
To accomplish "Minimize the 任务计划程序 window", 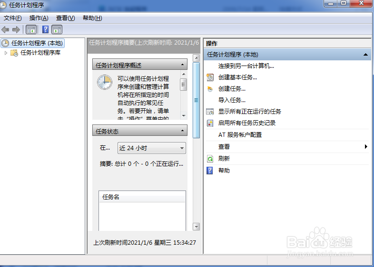I will [x=331, y=4].
